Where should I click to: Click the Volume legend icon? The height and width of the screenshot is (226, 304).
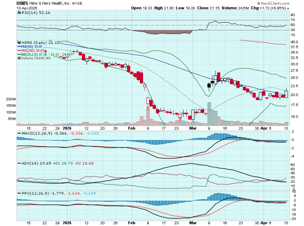point(19,58)
